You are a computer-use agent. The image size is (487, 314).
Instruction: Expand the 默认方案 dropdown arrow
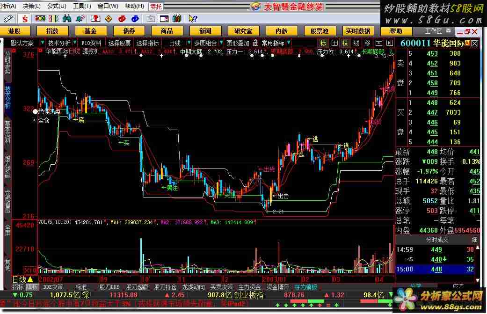tap(42, 43)
